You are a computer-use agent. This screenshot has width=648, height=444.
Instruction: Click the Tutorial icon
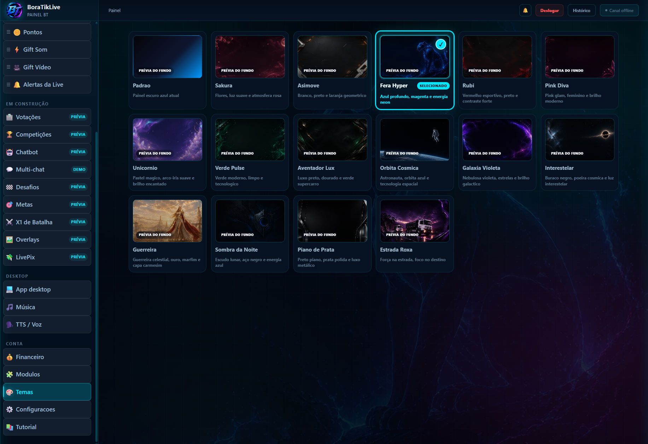coord(10,427)
